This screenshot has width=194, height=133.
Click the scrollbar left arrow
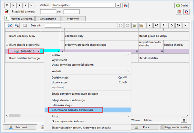click(7, 116)
